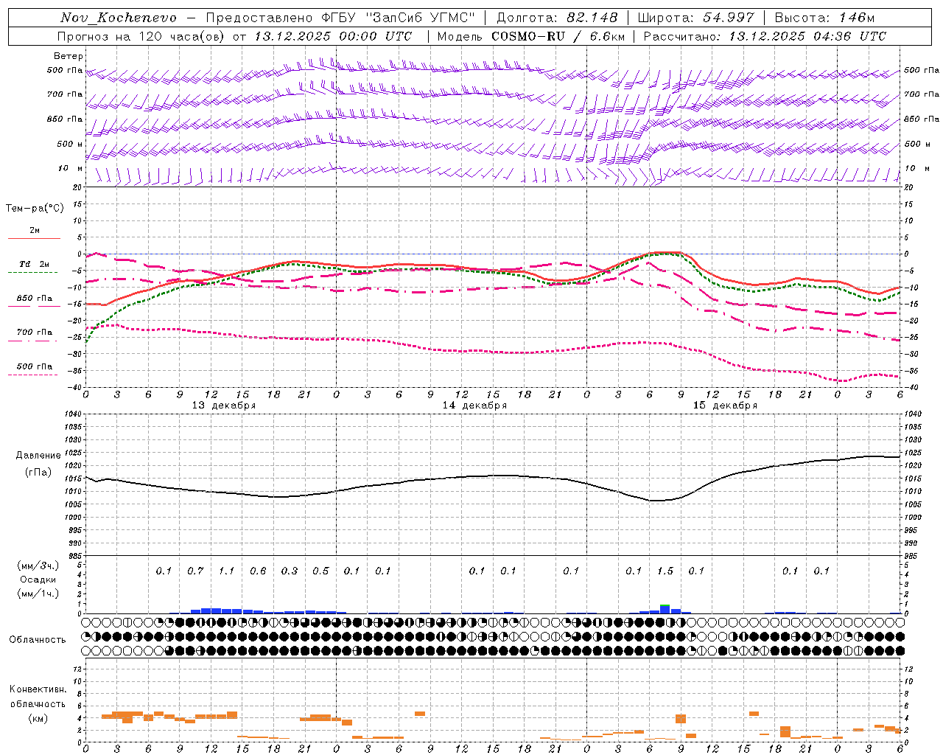Click the Долгота: 82.148 value
This screenshot has height=755, width=943.
556,18
